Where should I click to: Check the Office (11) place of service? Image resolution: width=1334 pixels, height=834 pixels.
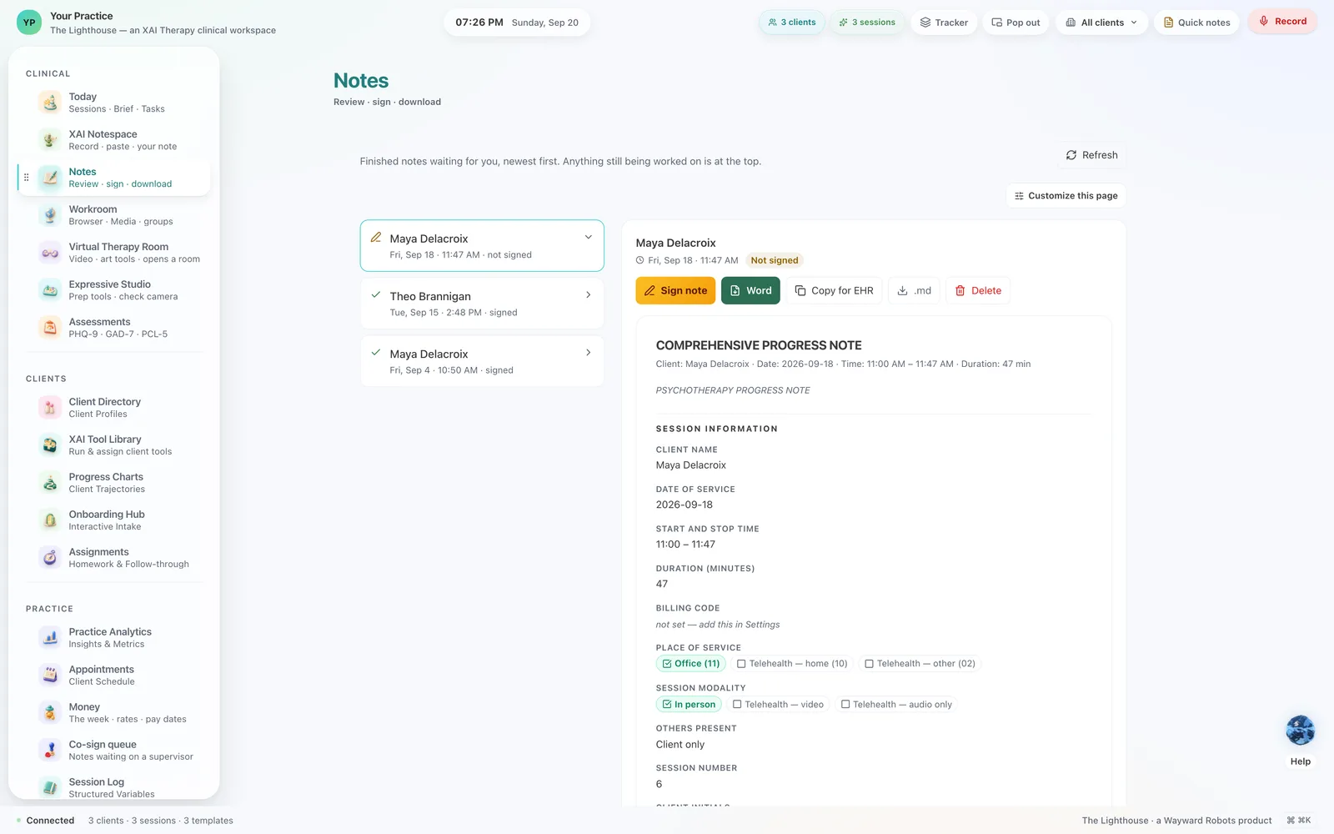(x=690, y=664)
